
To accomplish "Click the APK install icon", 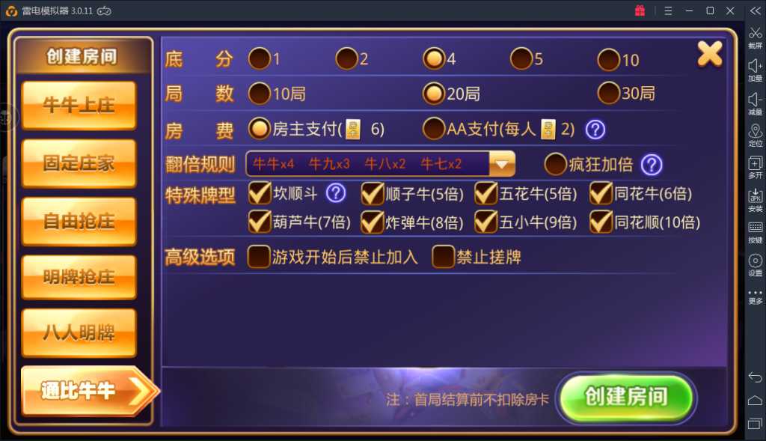I will coord(756,195).
